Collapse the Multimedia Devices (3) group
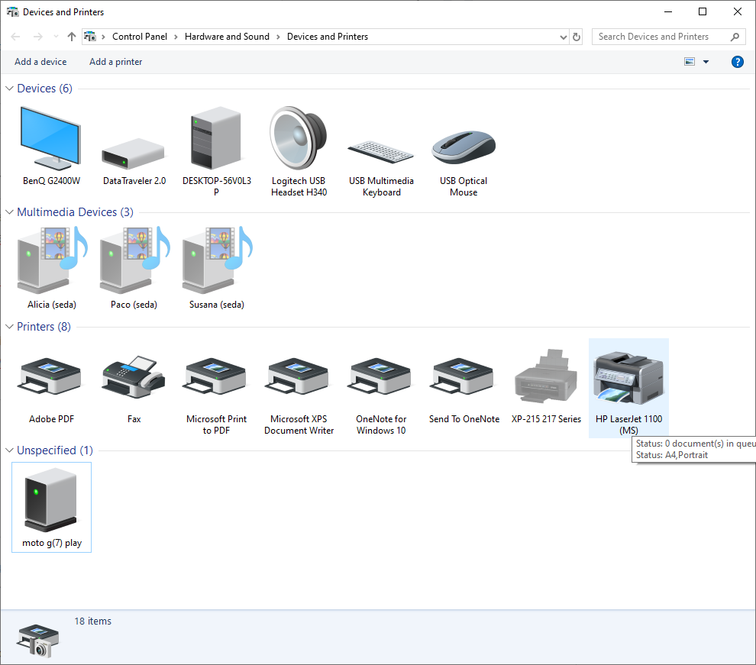 (x=9, y=212)
